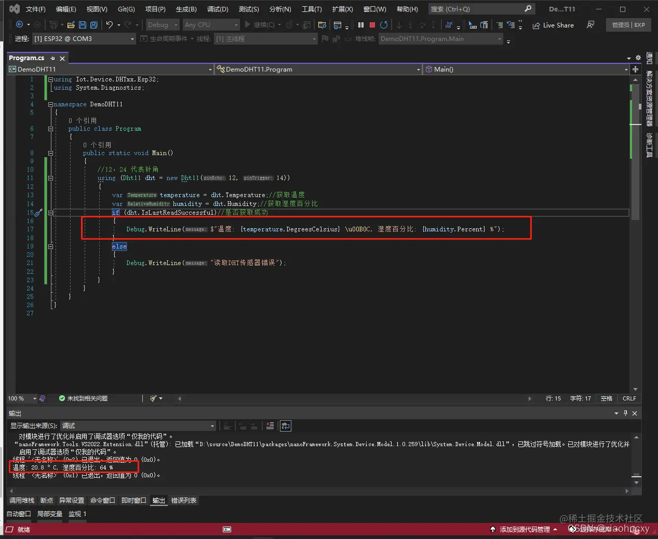658x539 pixels.
Task: Open the code cleanup broom icon
Action: tap(153, 398)
